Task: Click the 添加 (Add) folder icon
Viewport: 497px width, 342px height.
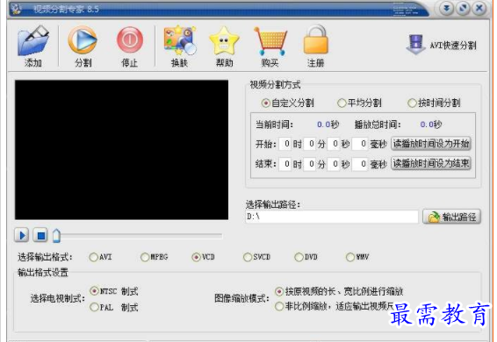Action: click(33, 41)
